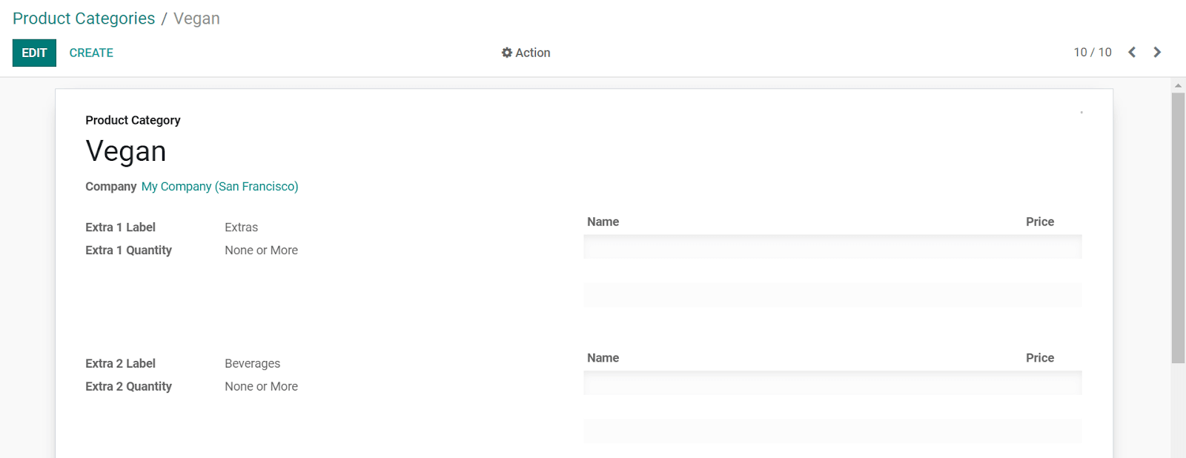Go to next record arrow

point(1157,52)
